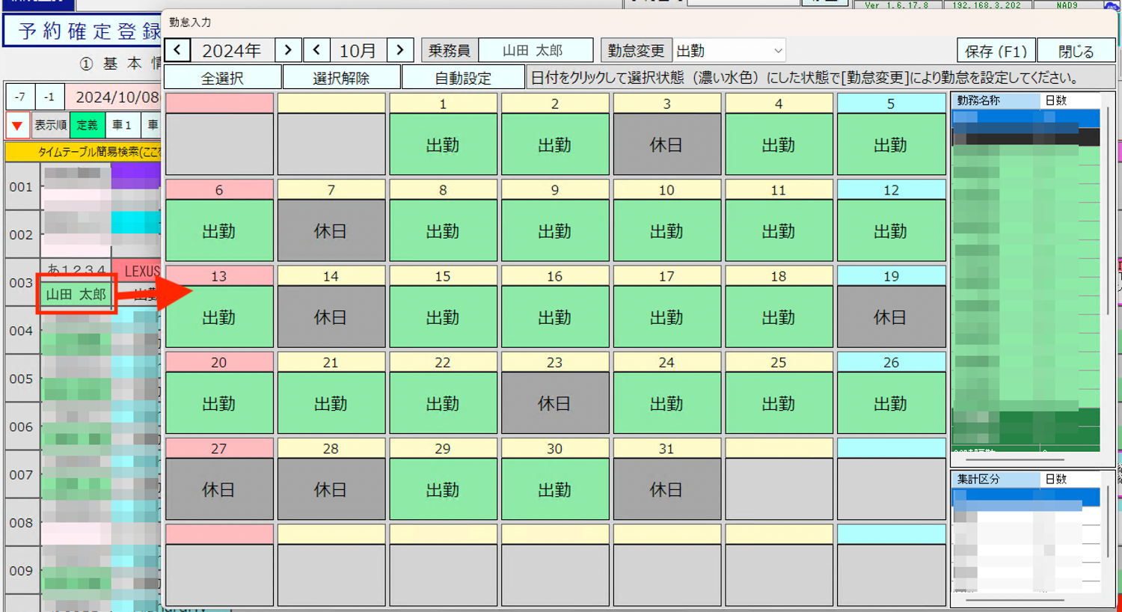Mark October 31 by clicking its cell
Screen dimensions: 1122x612
[x=666, y=489]
